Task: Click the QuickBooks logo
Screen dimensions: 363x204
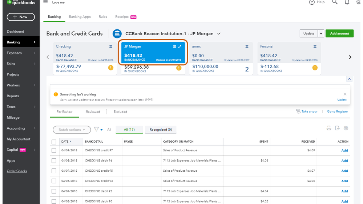Action: pos(21,3)
